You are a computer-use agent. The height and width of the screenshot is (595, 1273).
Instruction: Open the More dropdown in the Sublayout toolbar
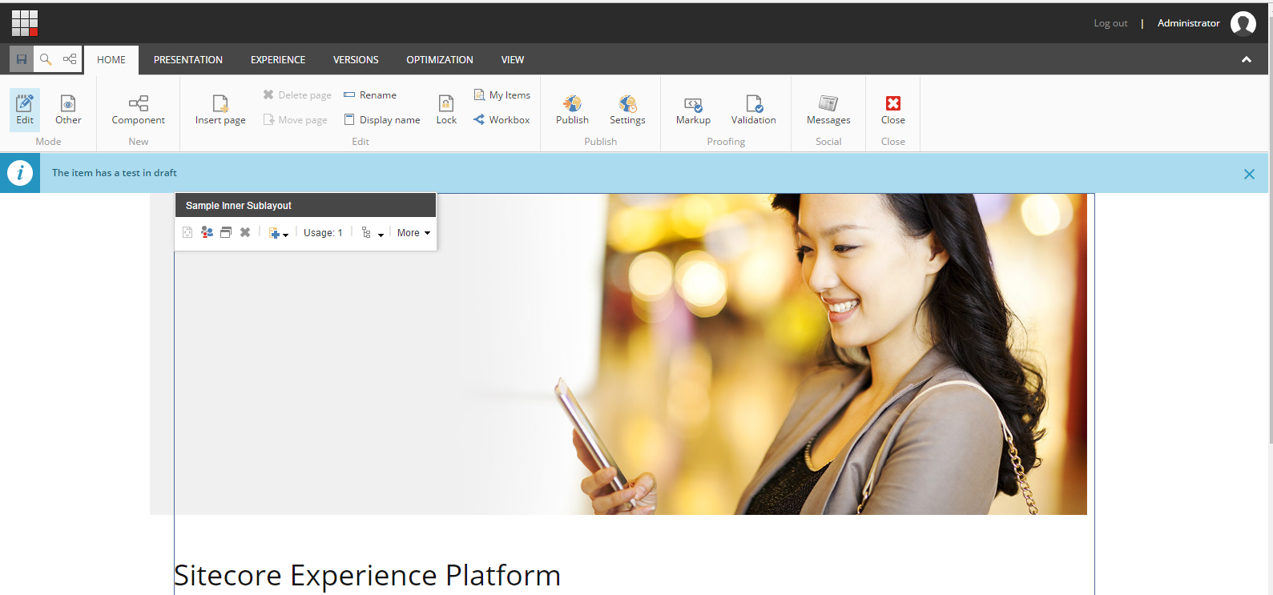[413, 233]
